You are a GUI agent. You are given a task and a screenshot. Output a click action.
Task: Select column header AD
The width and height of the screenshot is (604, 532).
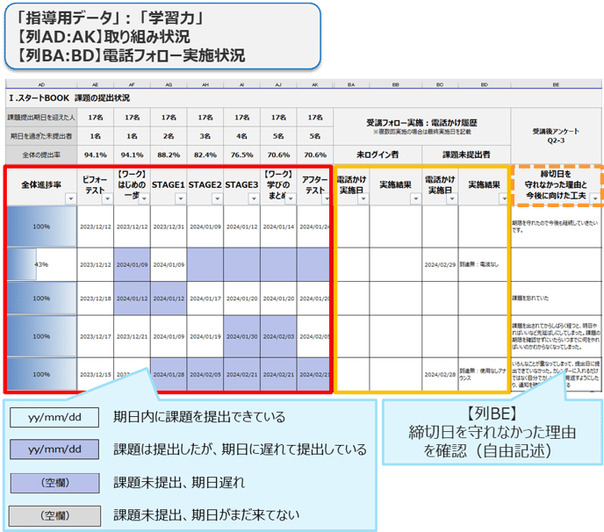click(40, 85)
